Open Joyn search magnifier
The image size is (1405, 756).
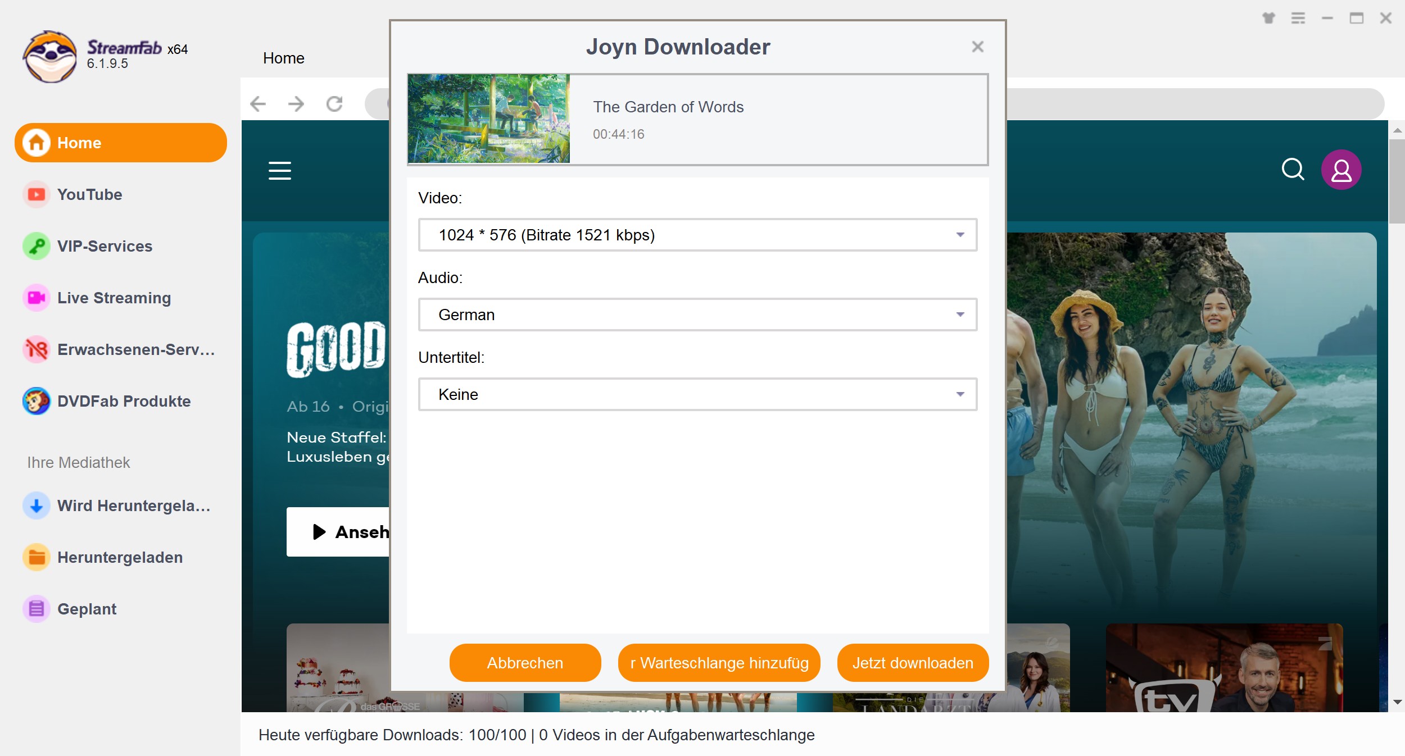pyautogui.click(x=1293, y=169)
